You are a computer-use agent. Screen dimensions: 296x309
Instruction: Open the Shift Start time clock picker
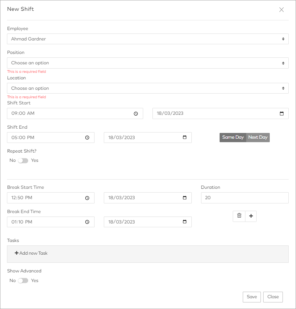coord(136,113)
